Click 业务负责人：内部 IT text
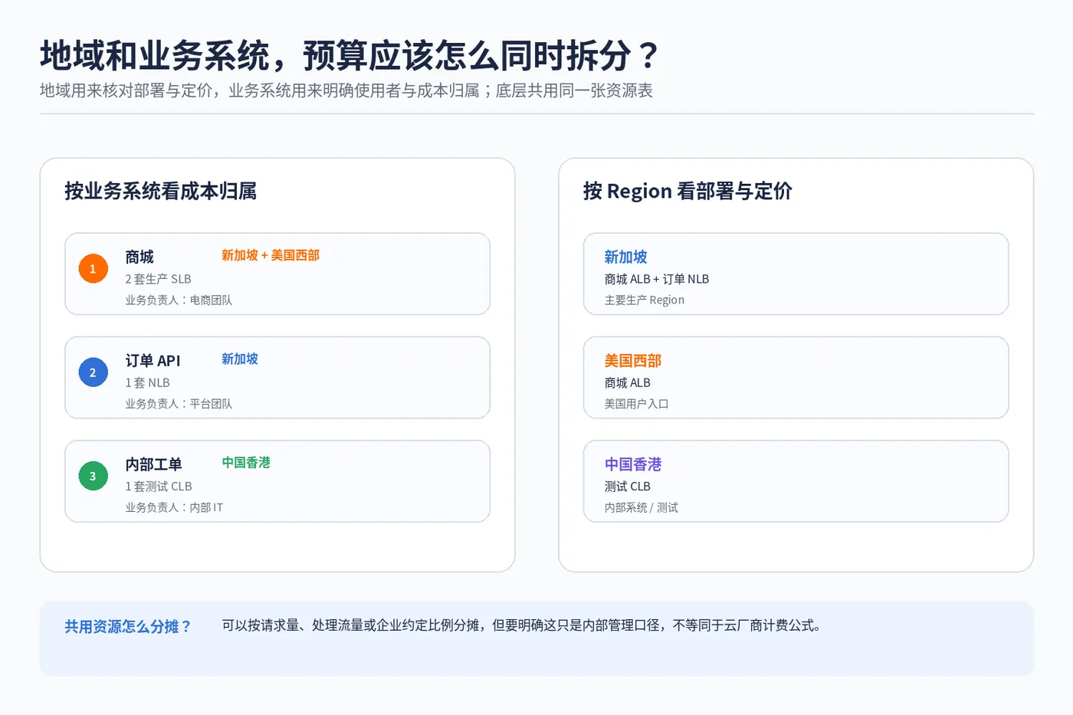 tap(174, 507)
